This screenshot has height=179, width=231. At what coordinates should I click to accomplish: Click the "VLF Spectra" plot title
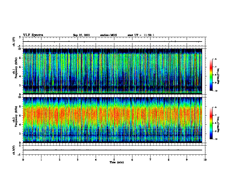point(33,35)
